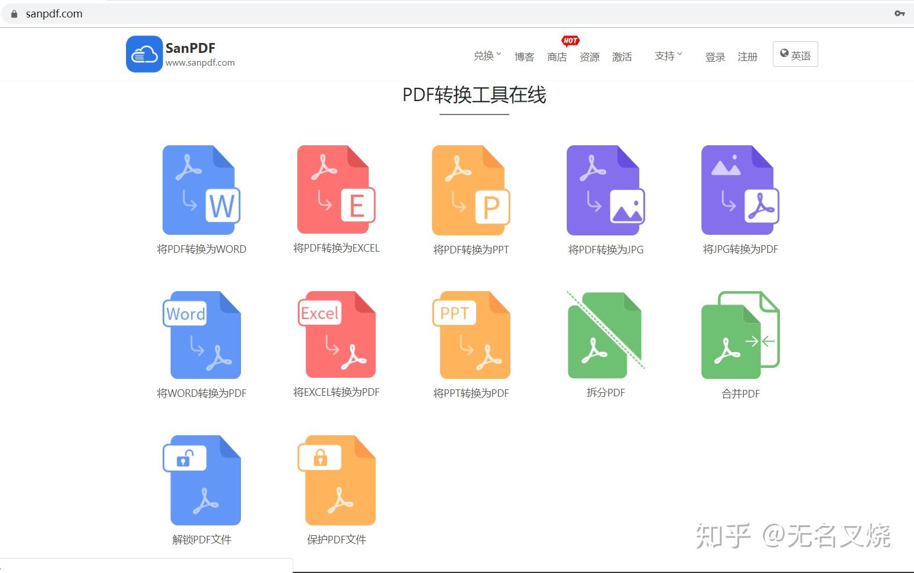The image size is (914, 573).
Task: Open the 资源 nav item
Action: [x=589, y=56]
